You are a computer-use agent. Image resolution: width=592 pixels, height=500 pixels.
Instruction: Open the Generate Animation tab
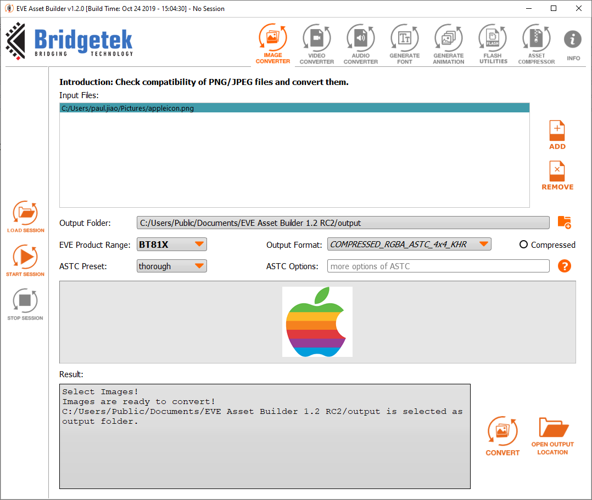tap(449, 44)
